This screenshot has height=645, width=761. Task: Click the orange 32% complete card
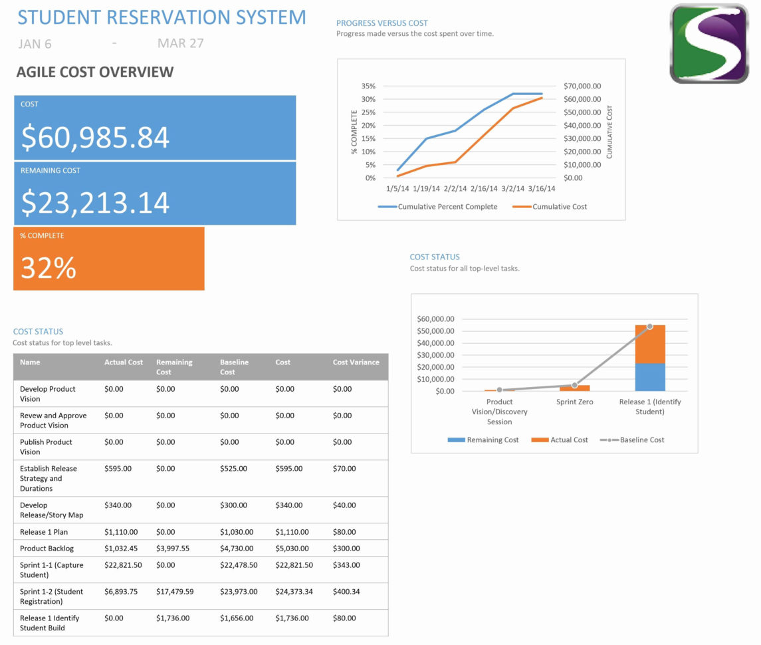point(109,259)
